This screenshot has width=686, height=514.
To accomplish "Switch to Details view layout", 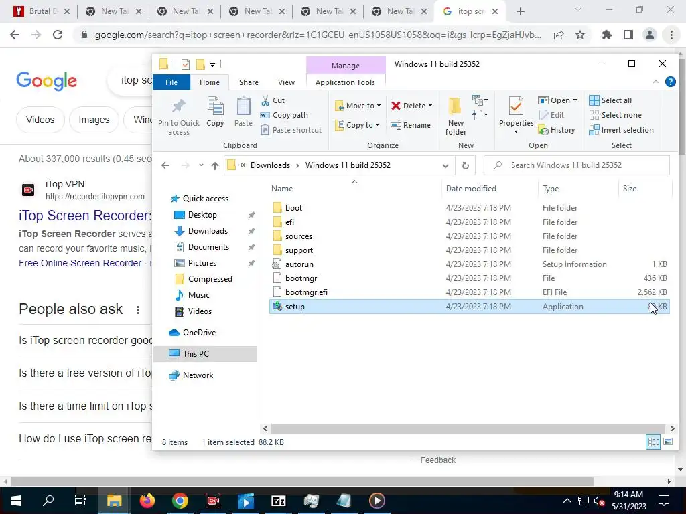I will pos(653,442).
